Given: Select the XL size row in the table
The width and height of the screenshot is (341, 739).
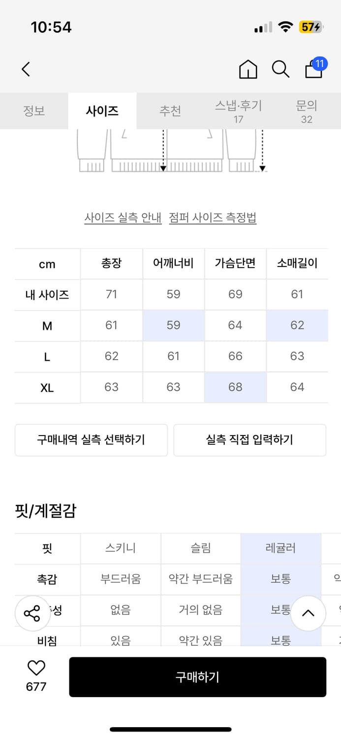Looking at the screenshot, I should 47,387.
